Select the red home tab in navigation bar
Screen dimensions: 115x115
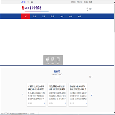[26, 16]
